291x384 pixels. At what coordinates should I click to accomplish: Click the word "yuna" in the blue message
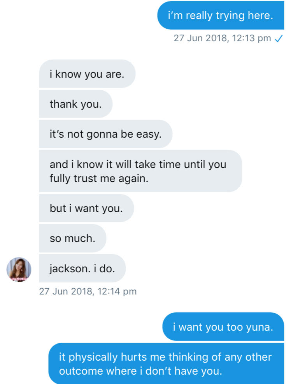pyautogui.click(x=260, y=327)
